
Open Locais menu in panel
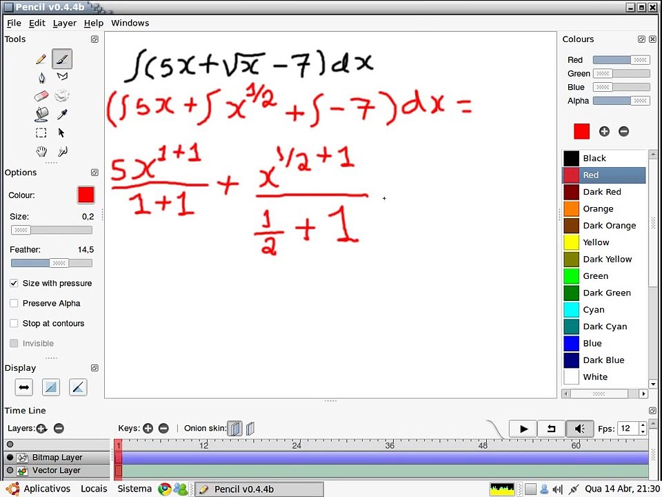(94, 489)
